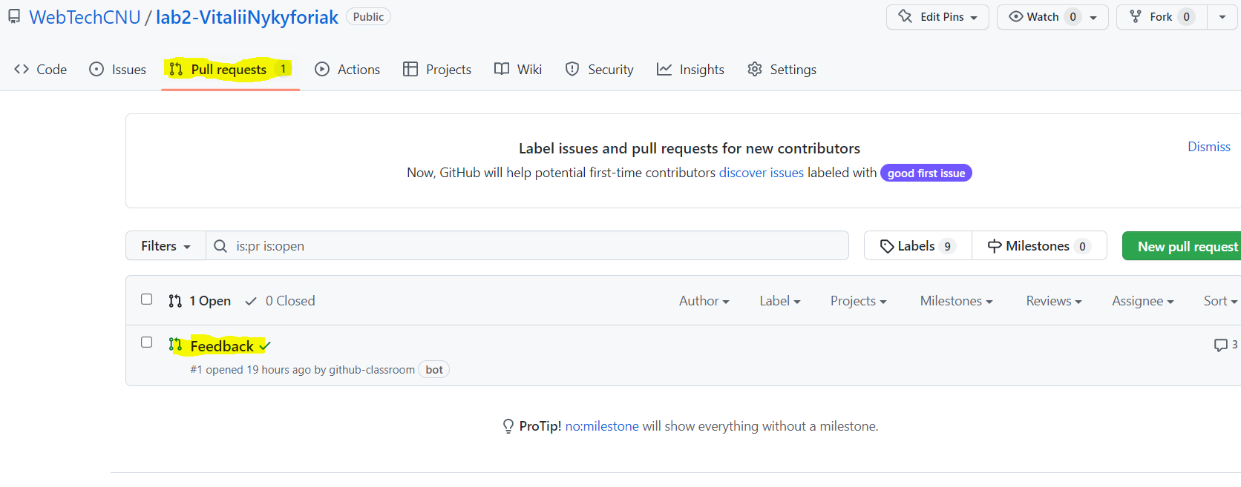This screenshot has height=487, width=1241.
Task: Focus the is:pr is:open search field
Action: (527, 245)
